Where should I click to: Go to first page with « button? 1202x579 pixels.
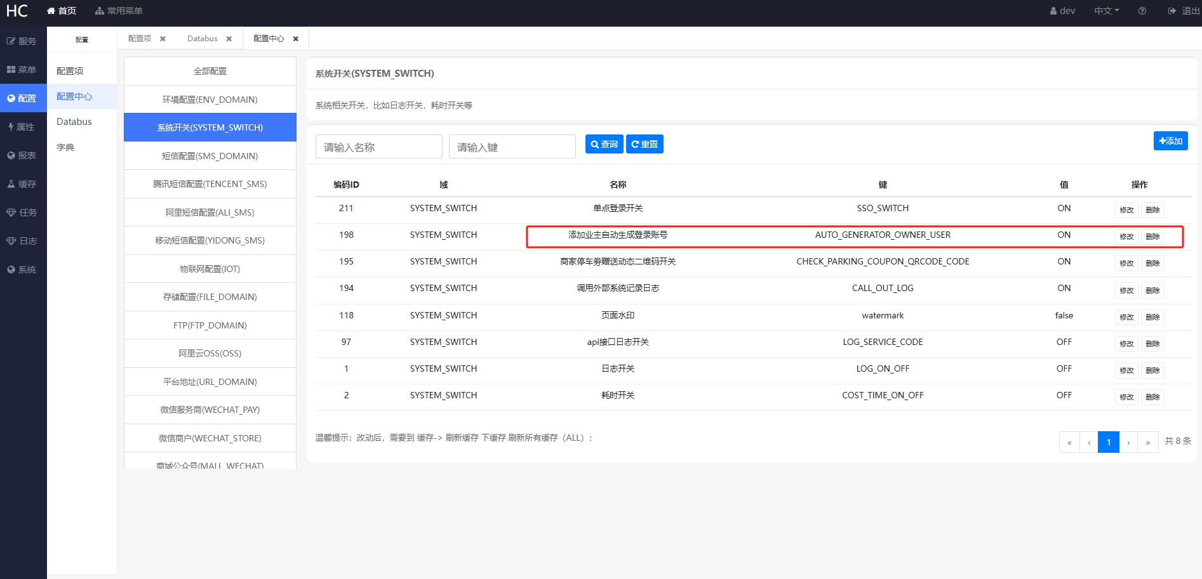click(x=1069, y=442)
